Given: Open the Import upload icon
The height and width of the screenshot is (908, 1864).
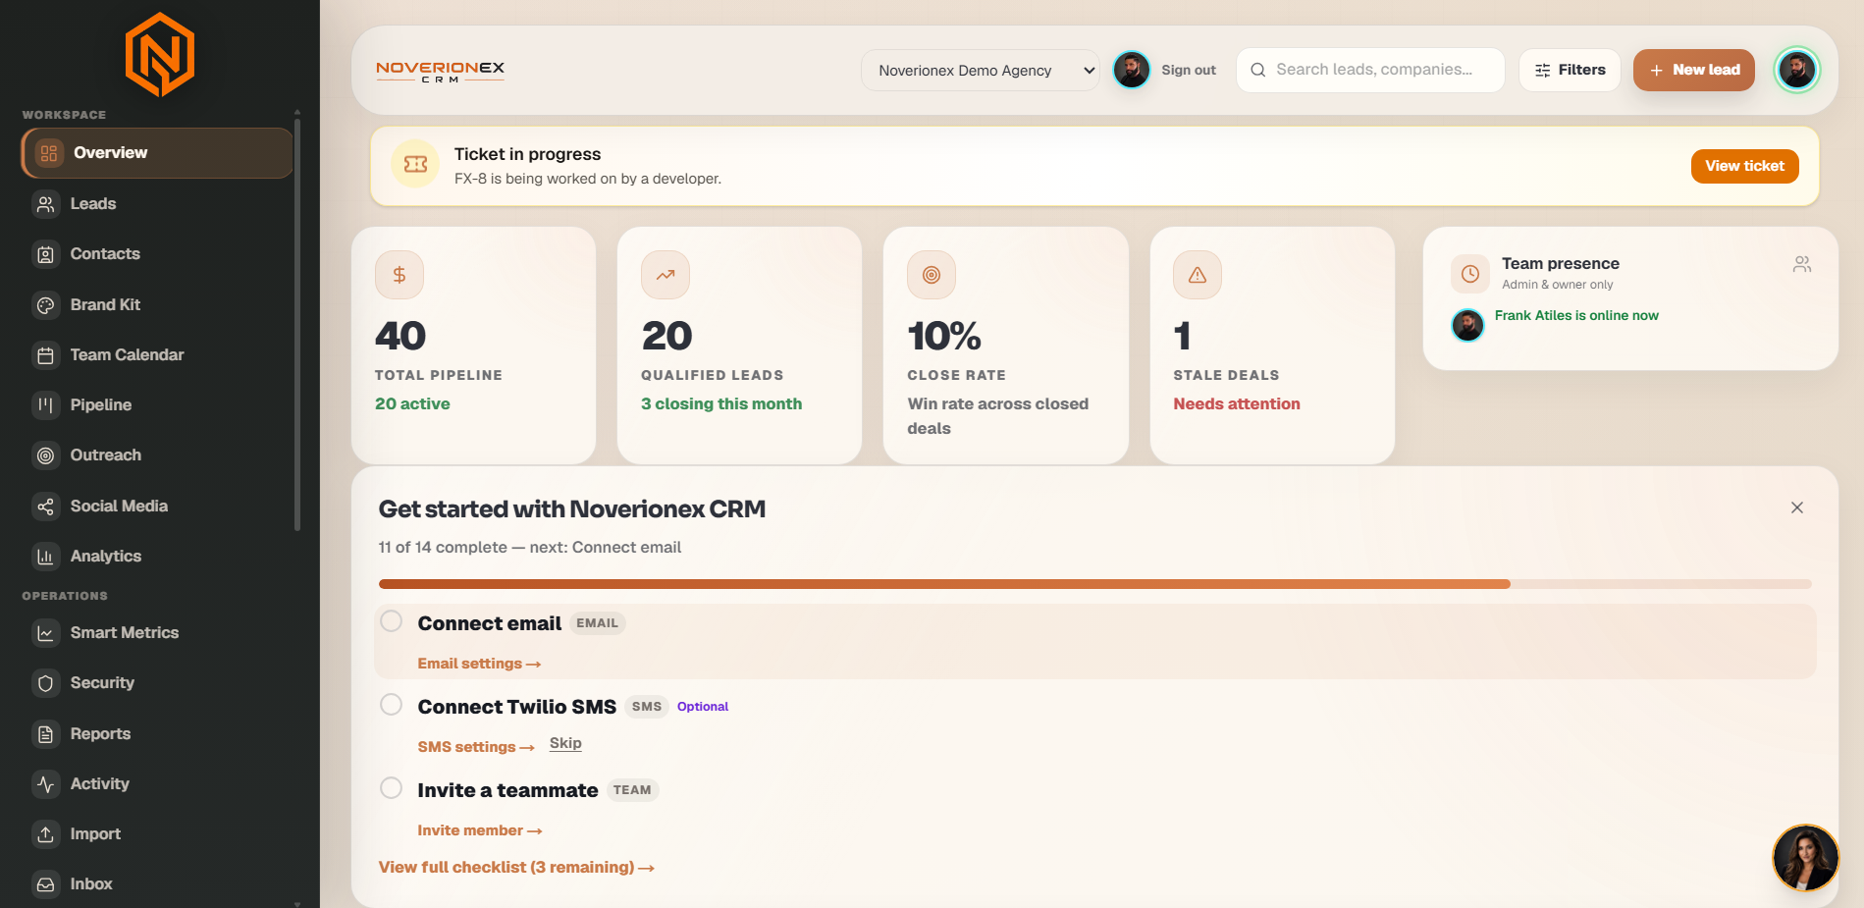Looking at the screenshot, I should [45, 834].
